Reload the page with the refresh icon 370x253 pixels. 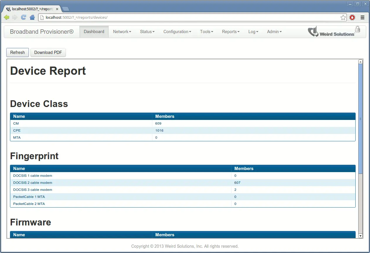(23, 17)
